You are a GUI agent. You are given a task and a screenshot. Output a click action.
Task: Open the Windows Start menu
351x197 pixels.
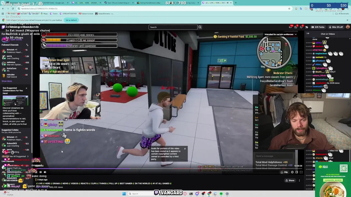124,194
